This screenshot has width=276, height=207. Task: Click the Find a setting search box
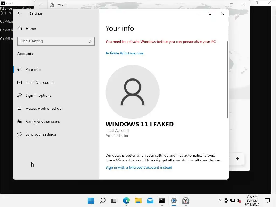point(56,41)
